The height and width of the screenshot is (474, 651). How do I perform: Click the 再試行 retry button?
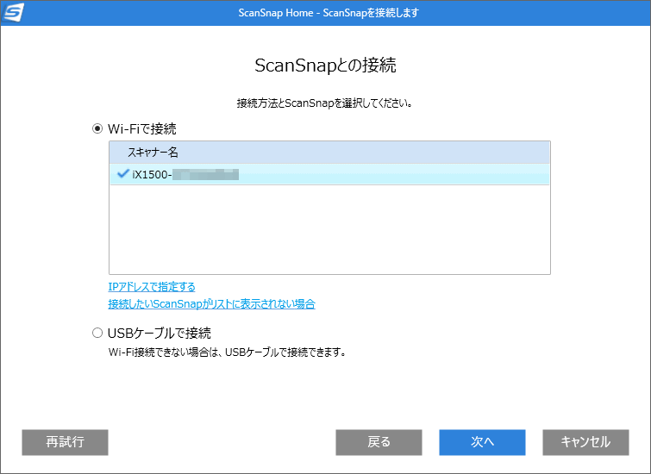pos(66,442)
